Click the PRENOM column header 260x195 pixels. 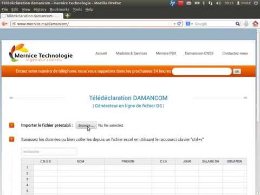coord(128,161)
